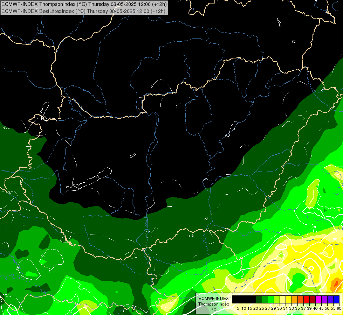The image size is (343, 315).
Task: Pick the dark red 39–40 legend swatch
Action: tap(313, 299)
